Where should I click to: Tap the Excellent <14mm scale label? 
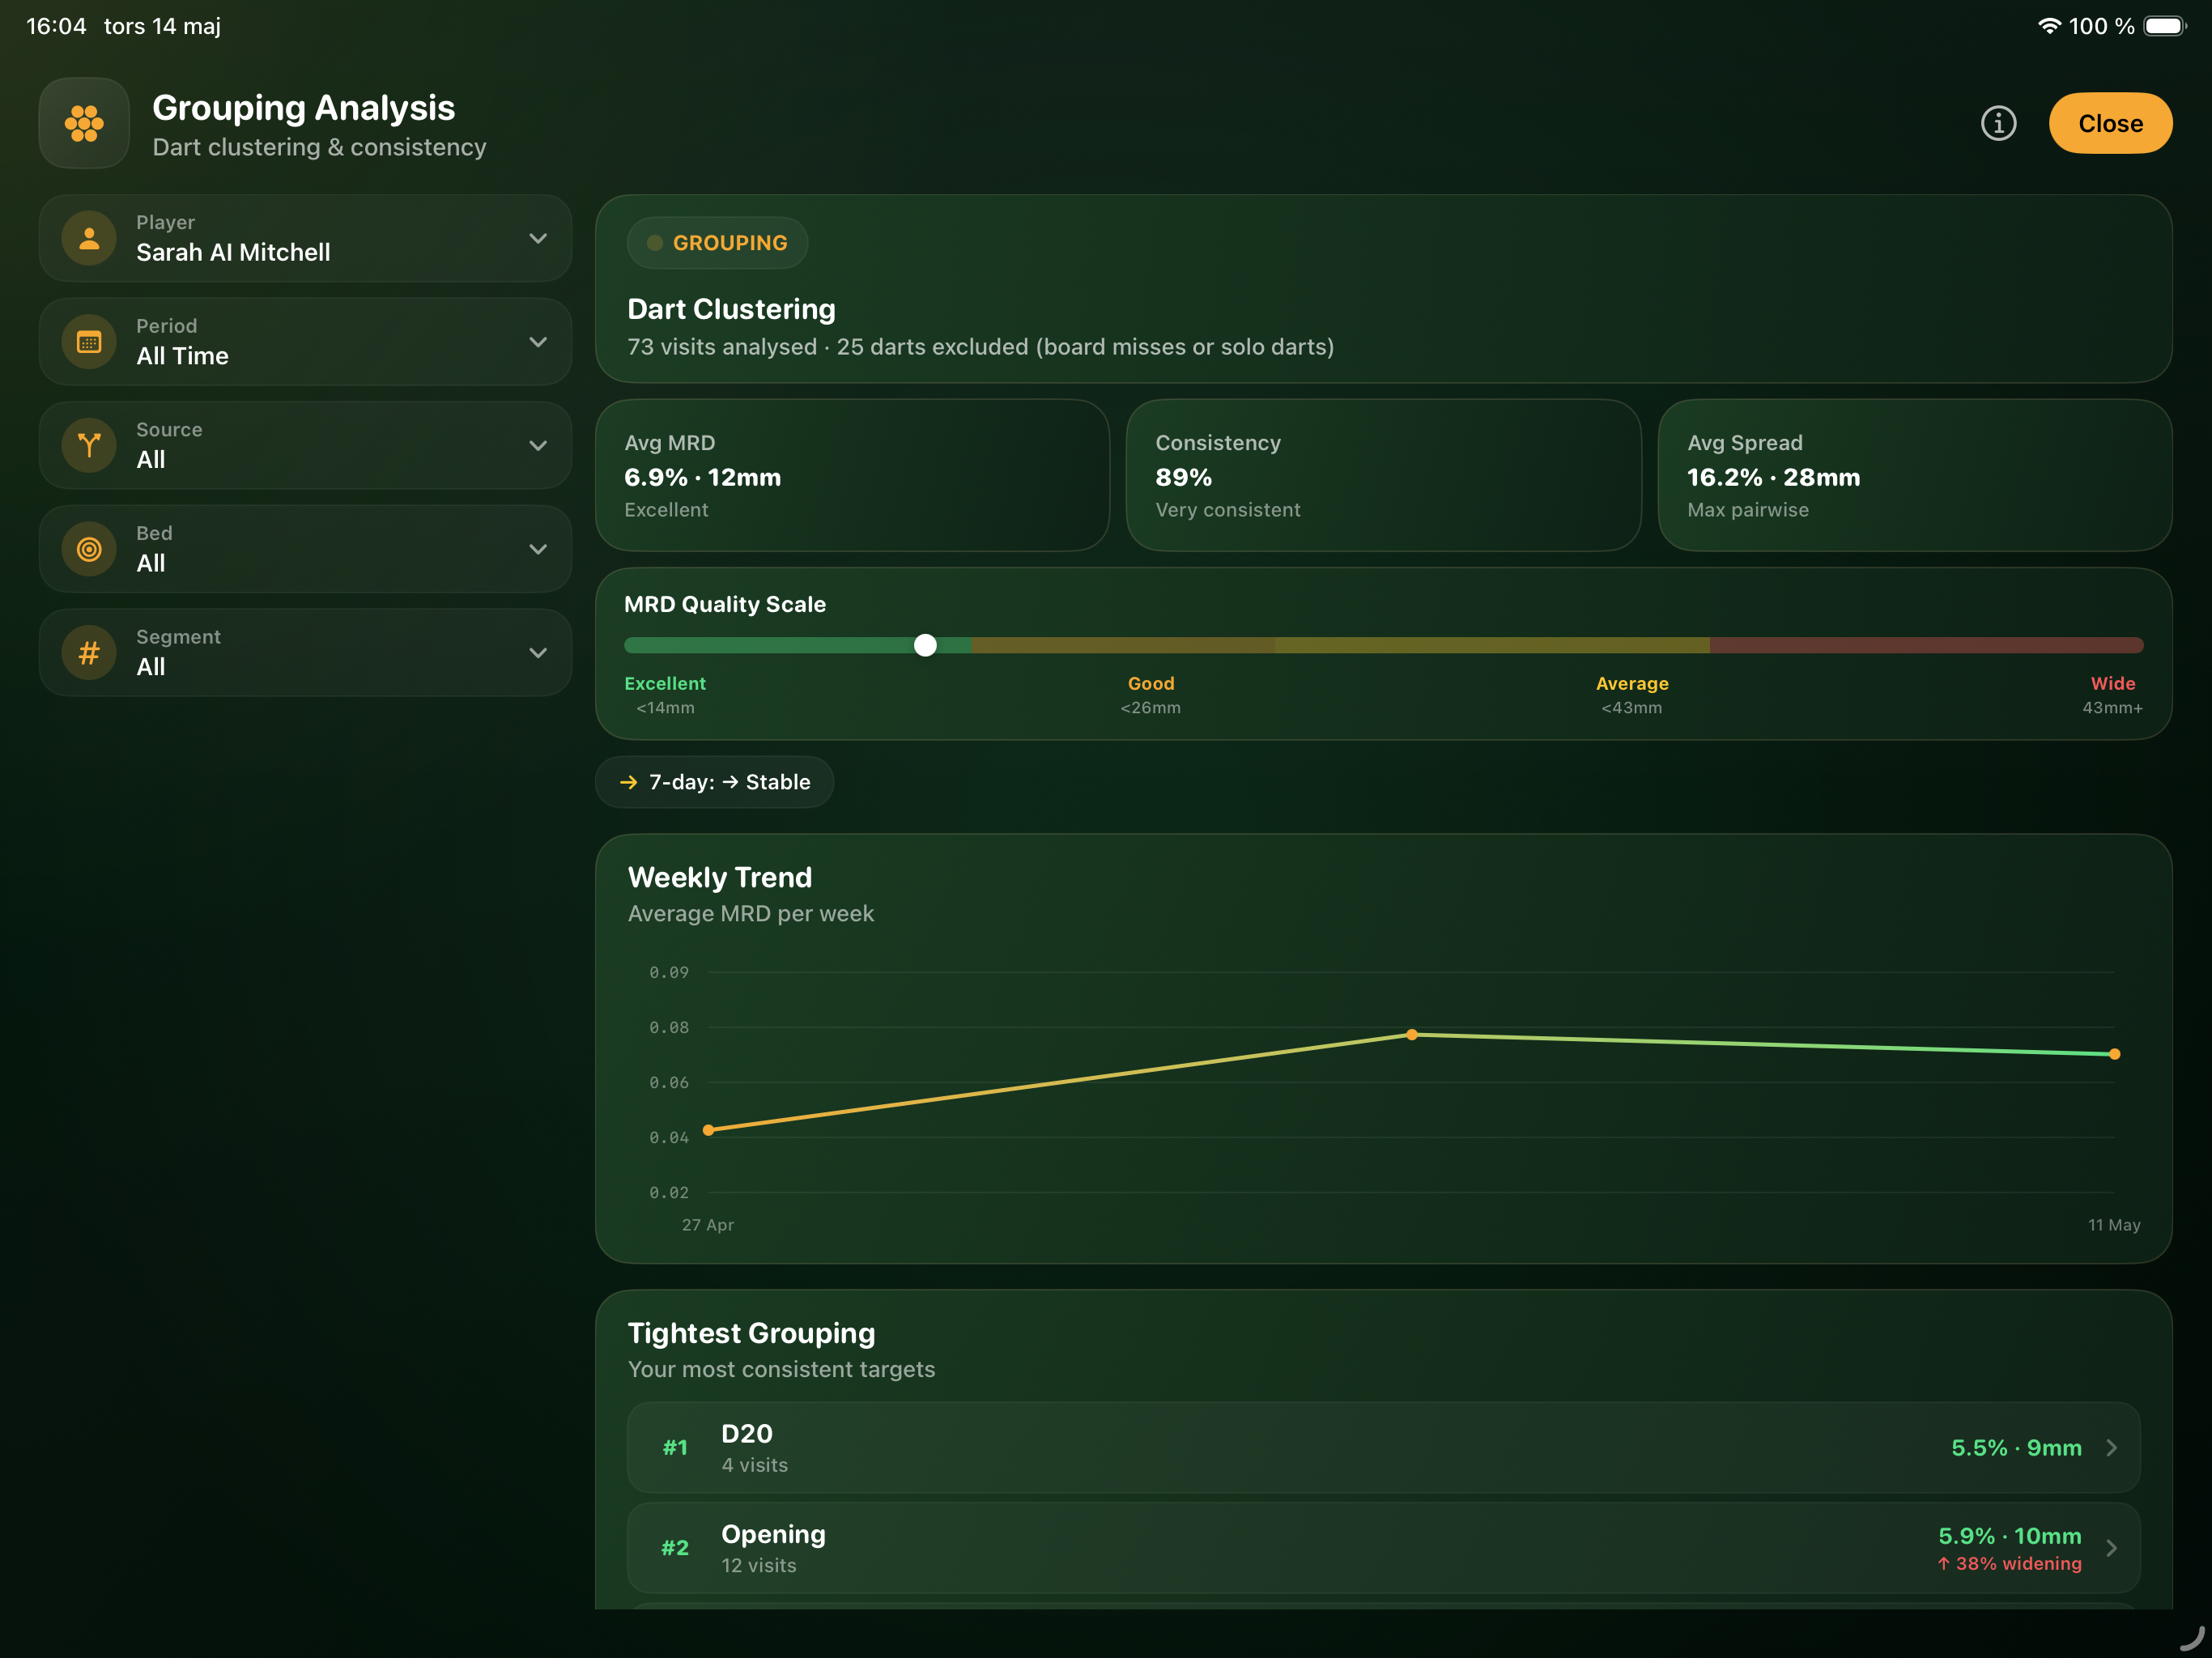665,695
